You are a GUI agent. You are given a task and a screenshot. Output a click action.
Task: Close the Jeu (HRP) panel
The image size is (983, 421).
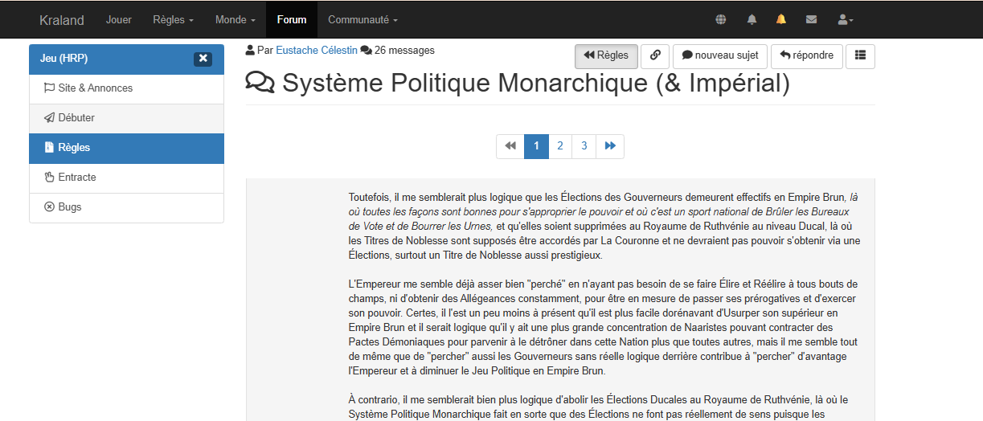pyautogui.click(x=203, y=59)
